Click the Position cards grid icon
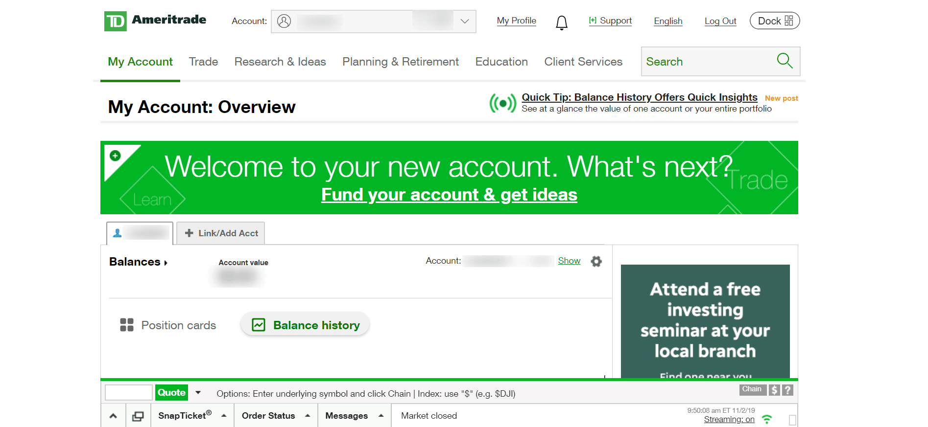This screenshot has height=427, width=928. coord(127,325)
